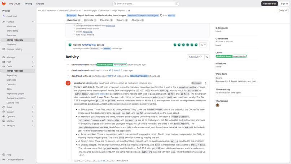Open the last pipeline stage status icon
291x164 pixels.
[196, 45]
